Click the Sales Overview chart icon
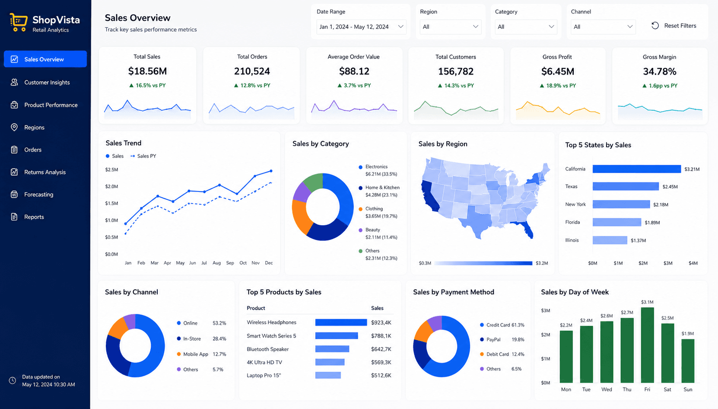This screenshot has height=409, width=718. coord(14,59)
